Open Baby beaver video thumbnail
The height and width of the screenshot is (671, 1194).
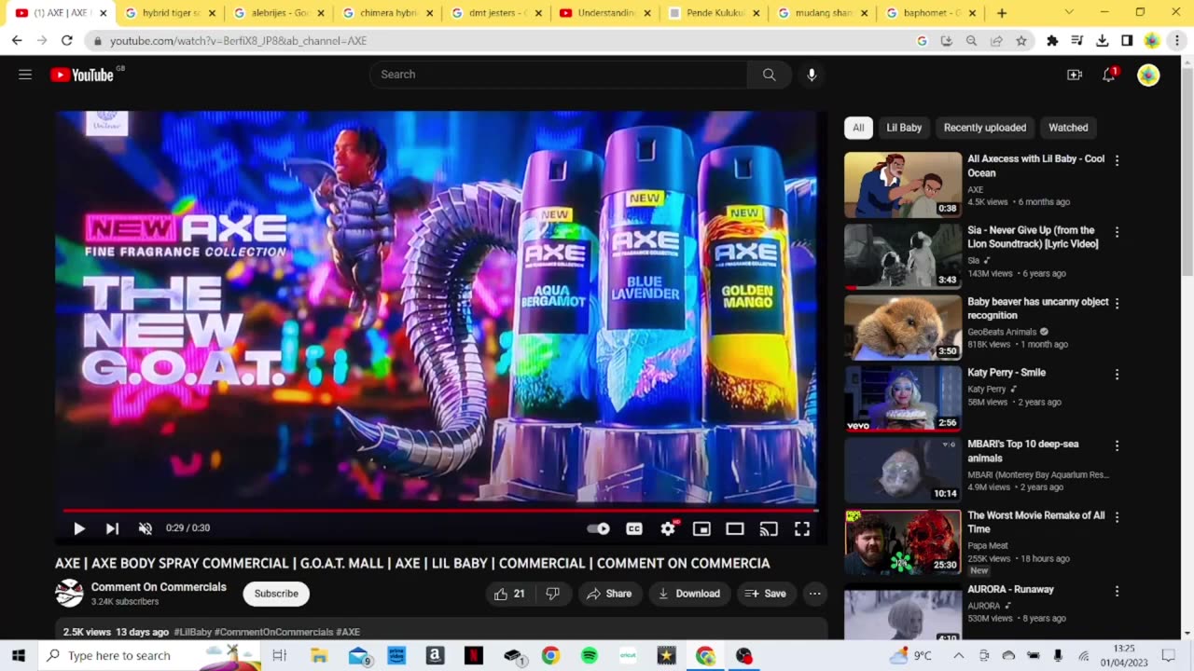903,327
